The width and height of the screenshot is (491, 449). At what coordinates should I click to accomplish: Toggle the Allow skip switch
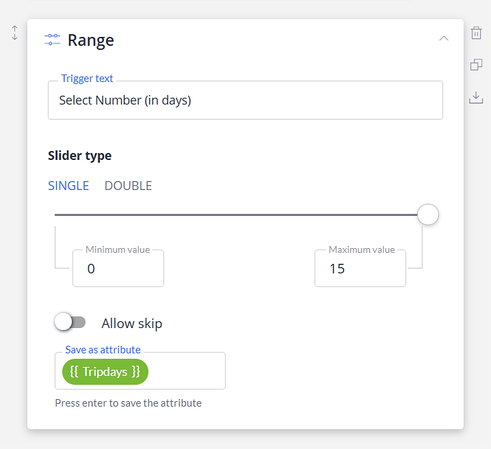pos(70,323)
